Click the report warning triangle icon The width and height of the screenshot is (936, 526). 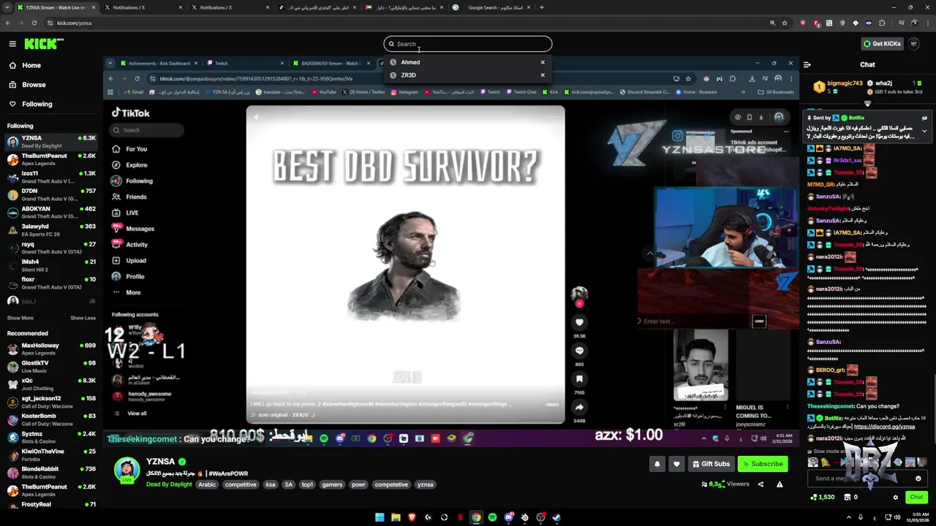(x=780, y=484)
